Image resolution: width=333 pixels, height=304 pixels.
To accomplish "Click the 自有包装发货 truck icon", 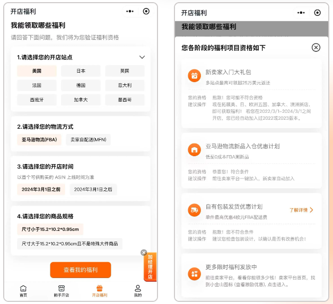I will [194, 210].
